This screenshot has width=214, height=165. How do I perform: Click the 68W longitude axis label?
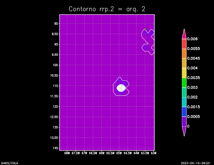(x=67, y=153)
